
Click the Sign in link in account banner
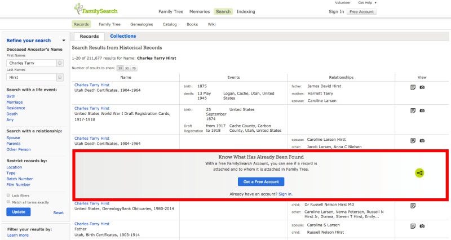point(285,194)
